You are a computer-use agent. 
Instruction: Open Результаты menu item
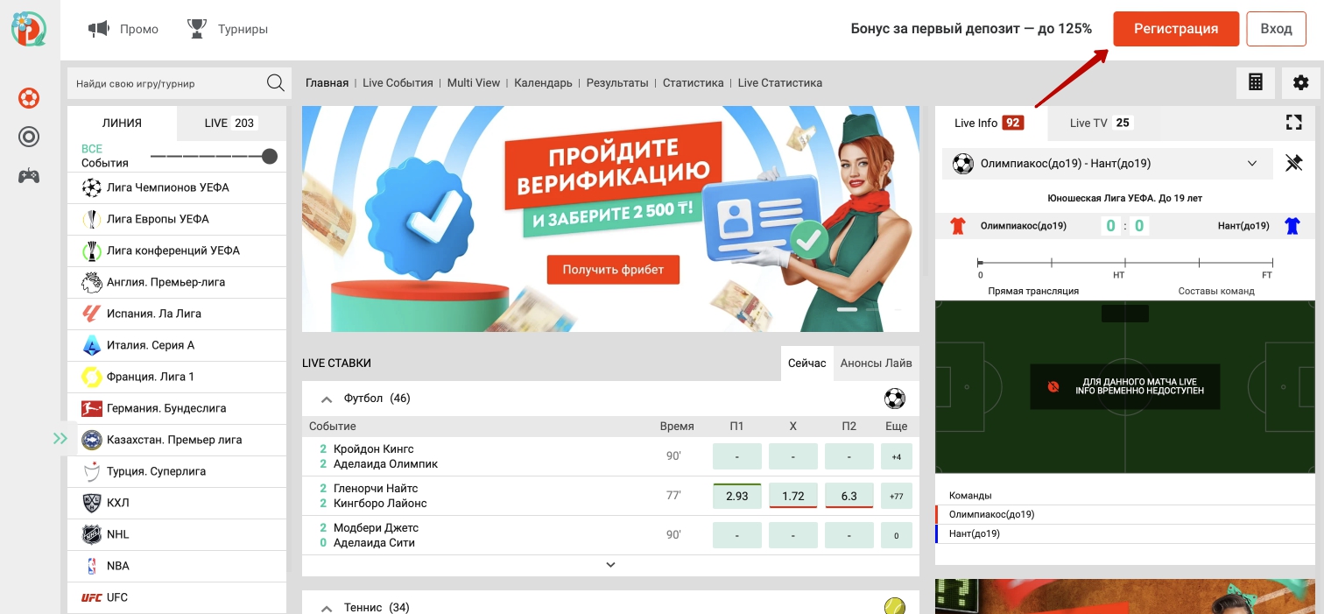pos(617,83)
